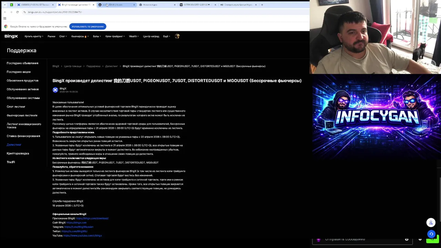Open the Telegram BingXRussian link
The height and width of the screenshot is (248, 441).
coord(79,227)
